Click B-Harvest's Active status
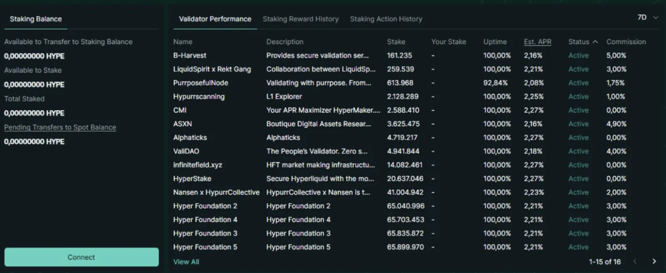The height and width of the screenshot is (273, 666). click(x=579, y=55)
